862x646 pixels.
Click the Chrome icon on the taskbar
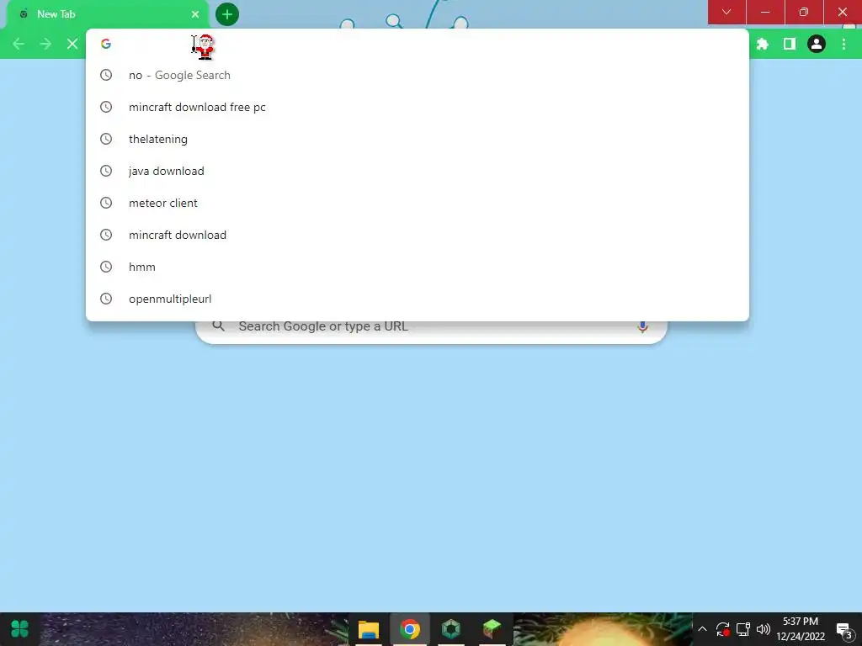410,629
